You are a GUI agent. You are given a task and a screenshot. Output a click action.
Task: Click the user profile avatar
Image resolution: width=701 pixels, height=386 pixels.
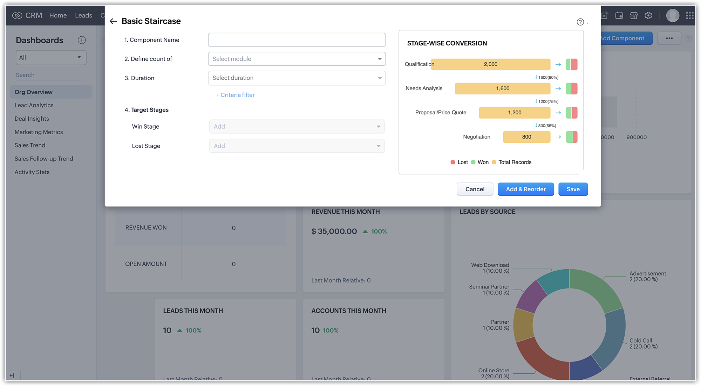pos(672,15)
